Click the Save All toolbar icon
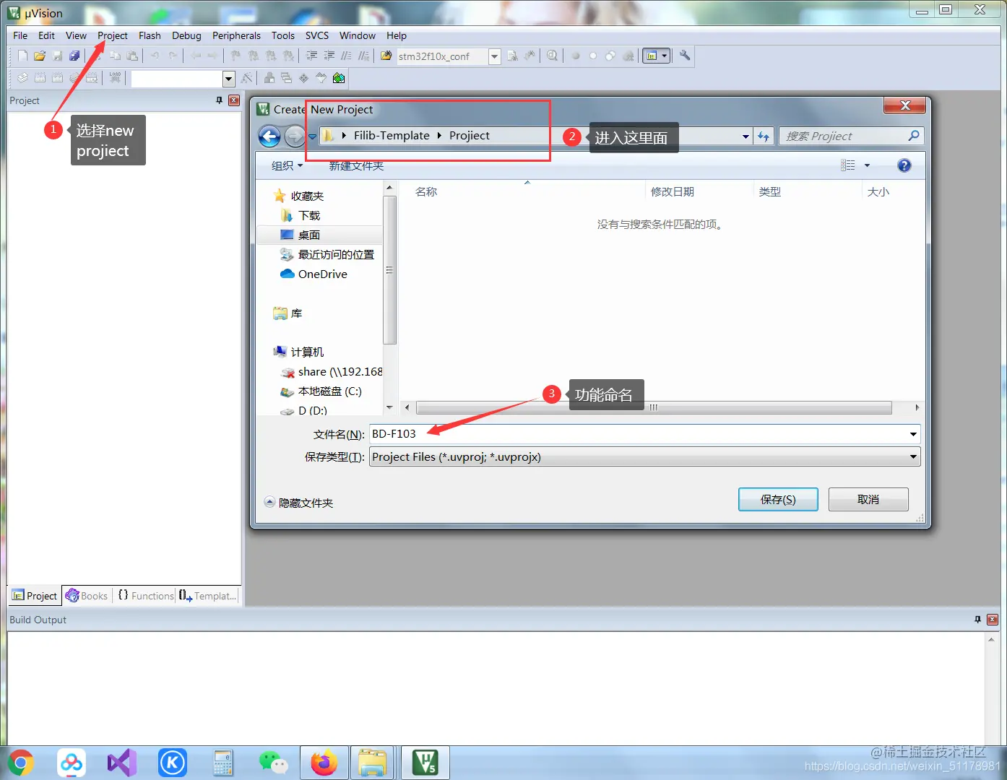Image resolution: width=1007 pixels, height=780 pixels. click(x=74, y=56)
